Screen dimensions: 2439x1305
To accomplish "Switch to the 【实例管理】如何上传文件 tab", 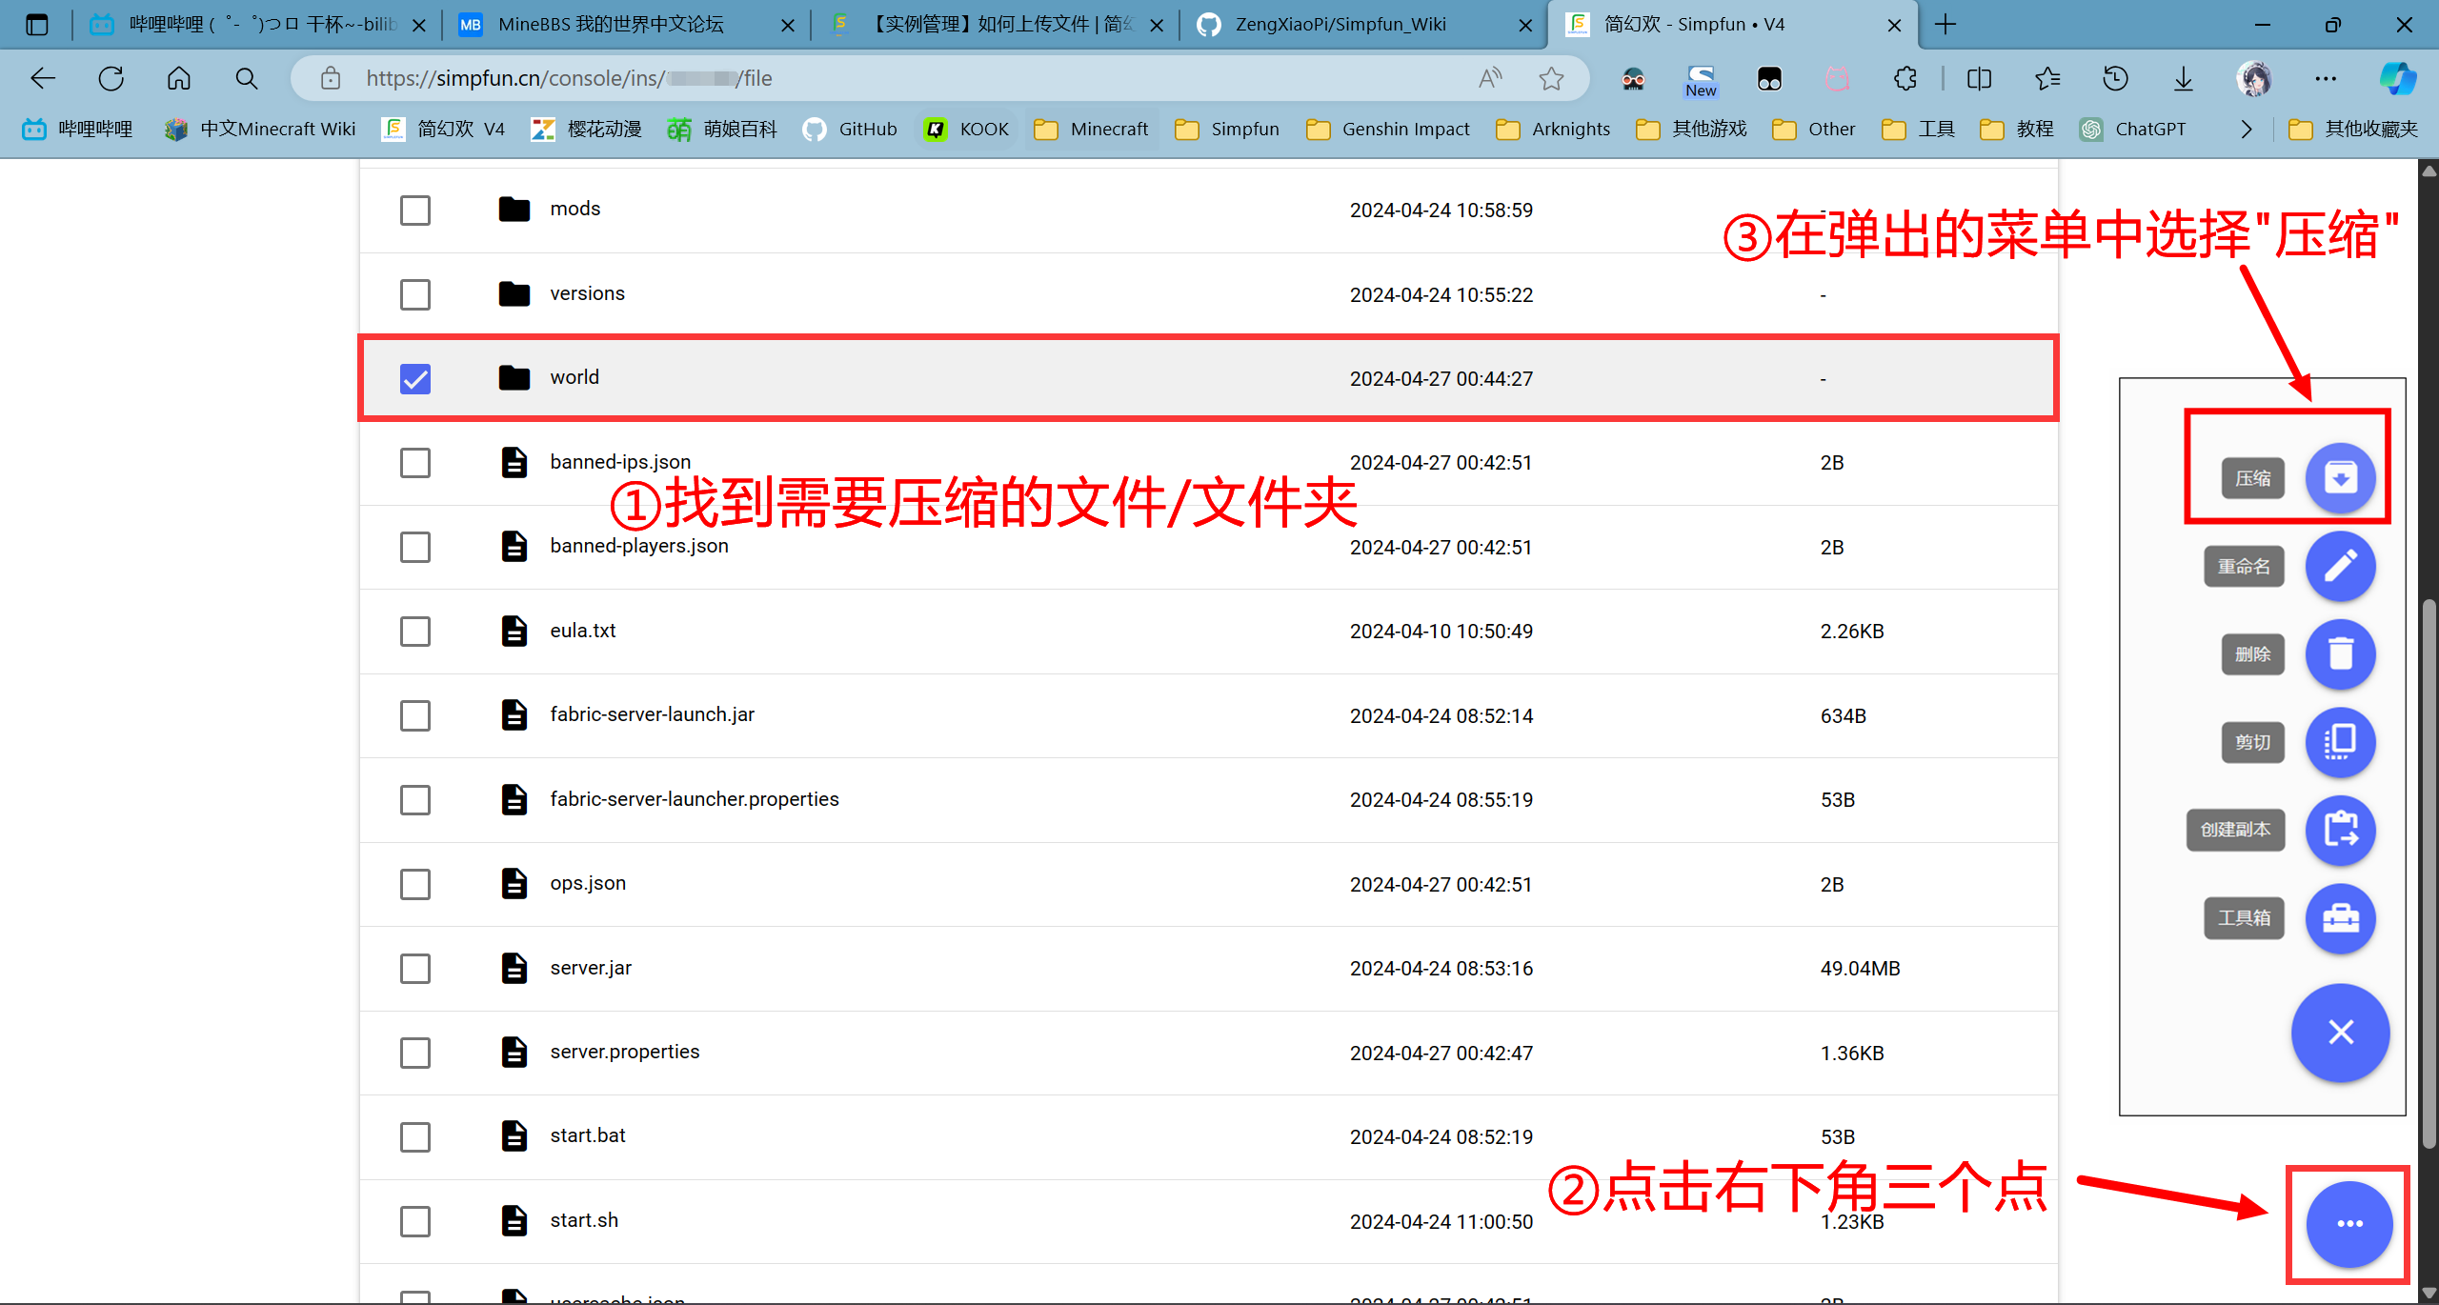I will [996, 25].
